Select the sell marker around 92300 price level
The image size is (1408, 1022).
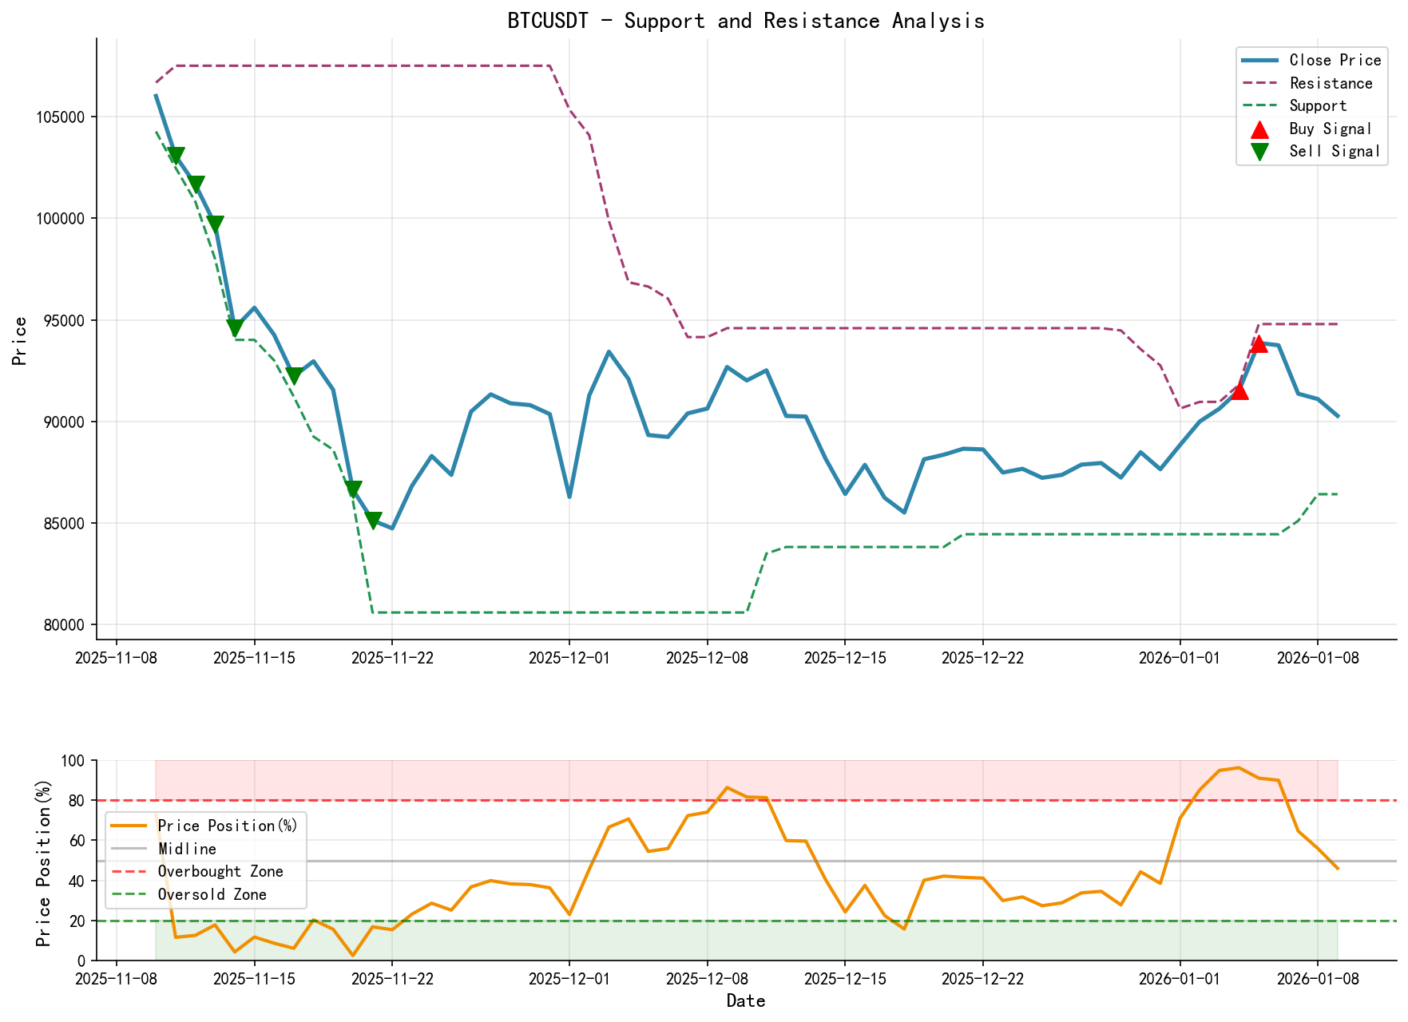295,374
